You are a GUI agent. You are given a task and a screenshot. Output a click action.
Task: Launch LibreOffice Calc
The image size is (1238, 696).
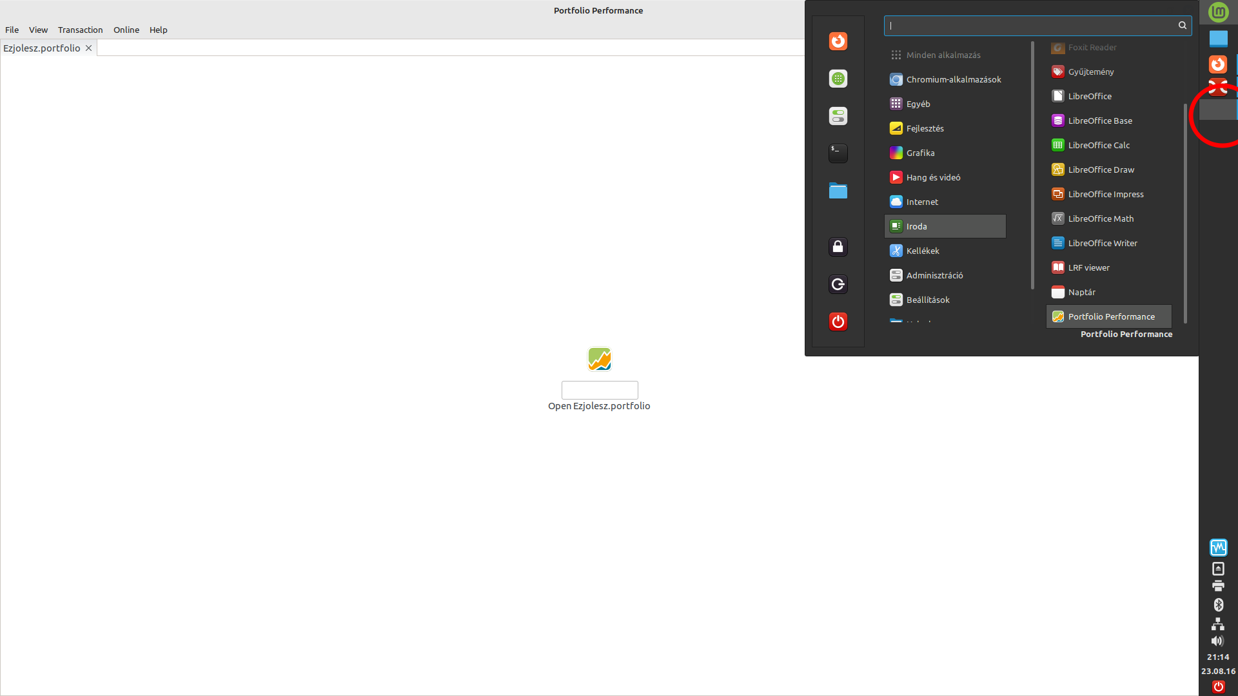tap(1109, 145)
